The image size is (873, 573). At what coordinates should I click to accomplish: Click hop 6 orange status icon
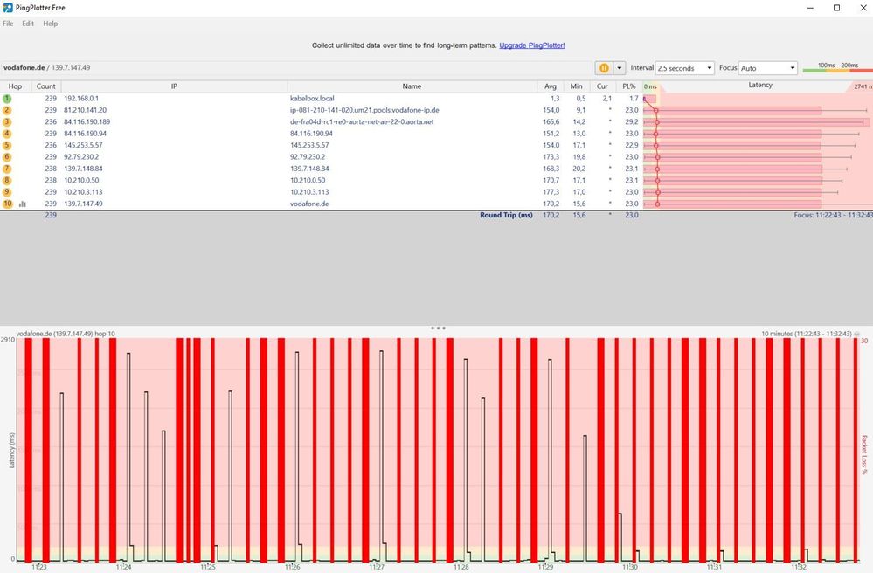click(7, 157)
